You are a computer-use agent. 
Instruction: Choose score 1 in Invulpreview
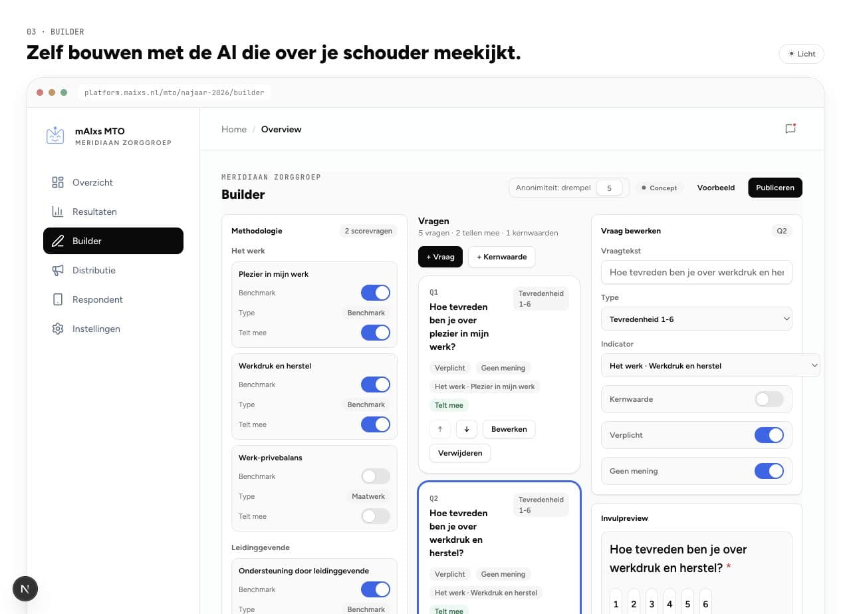tap(616, 603)
